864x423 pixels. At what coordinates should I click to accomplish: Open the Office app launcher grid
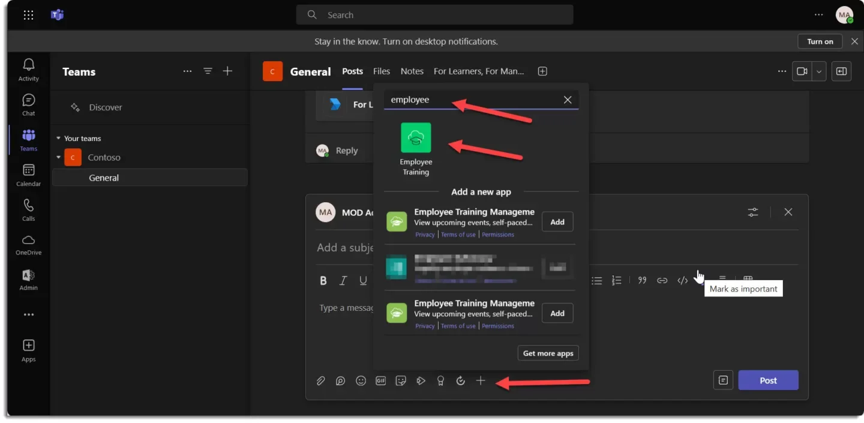coord(28,15)
